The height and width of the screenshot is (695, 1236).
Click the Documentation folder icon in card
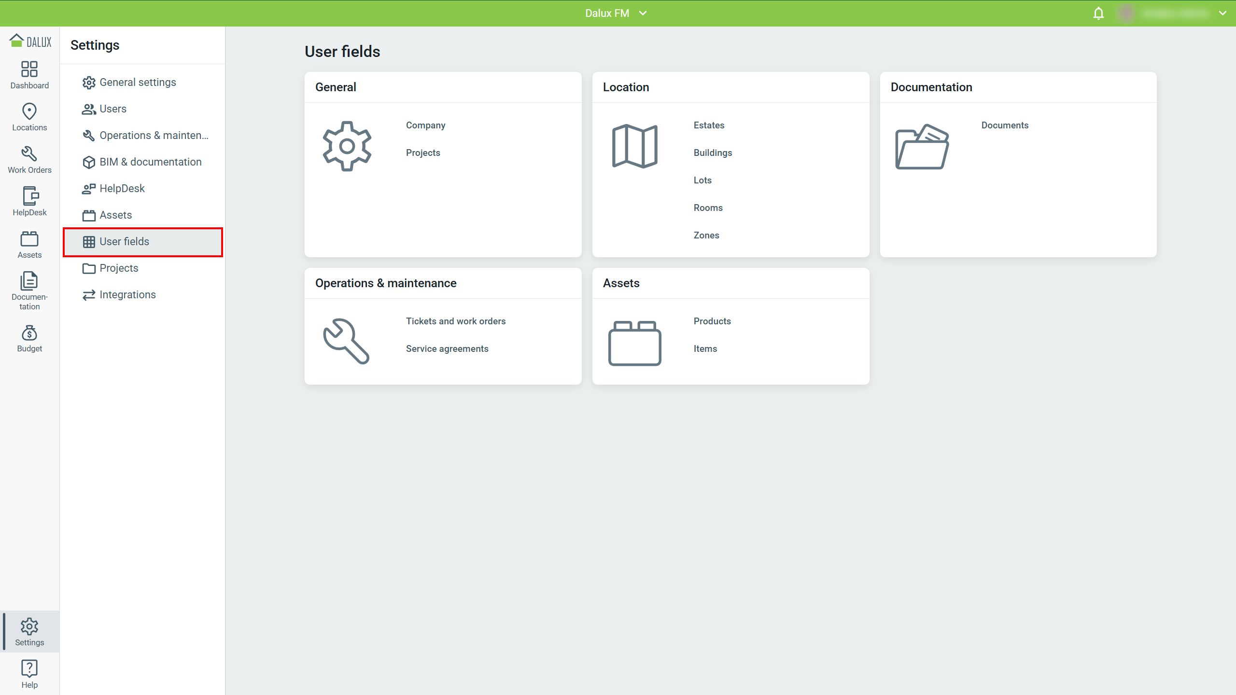[922, 147]
